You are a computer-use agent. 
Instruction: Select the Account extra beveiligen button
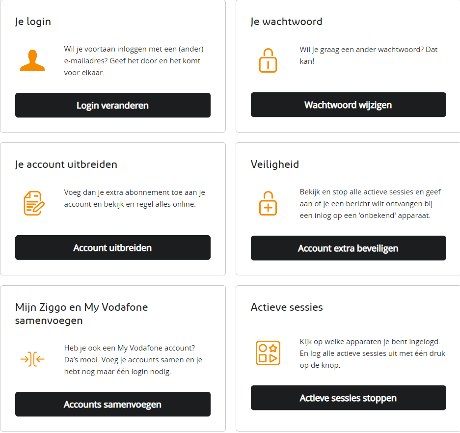pyautogui.click(x=348, y=248)
